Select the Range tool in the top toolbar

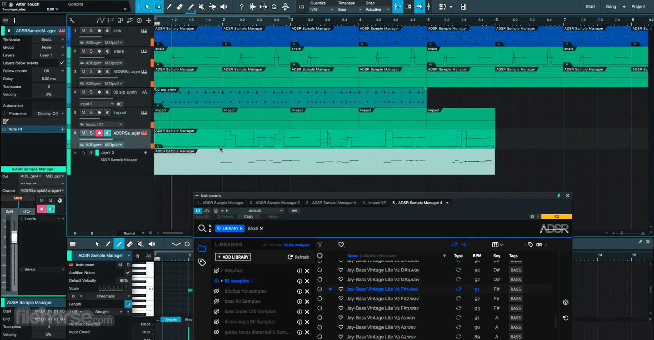(x=158, y=7)
